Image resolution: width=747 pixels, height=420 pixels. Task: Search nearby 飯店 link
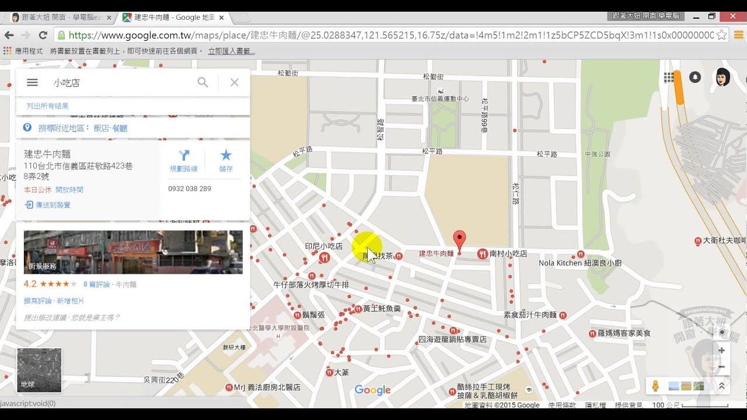click(x=101, y=128)
